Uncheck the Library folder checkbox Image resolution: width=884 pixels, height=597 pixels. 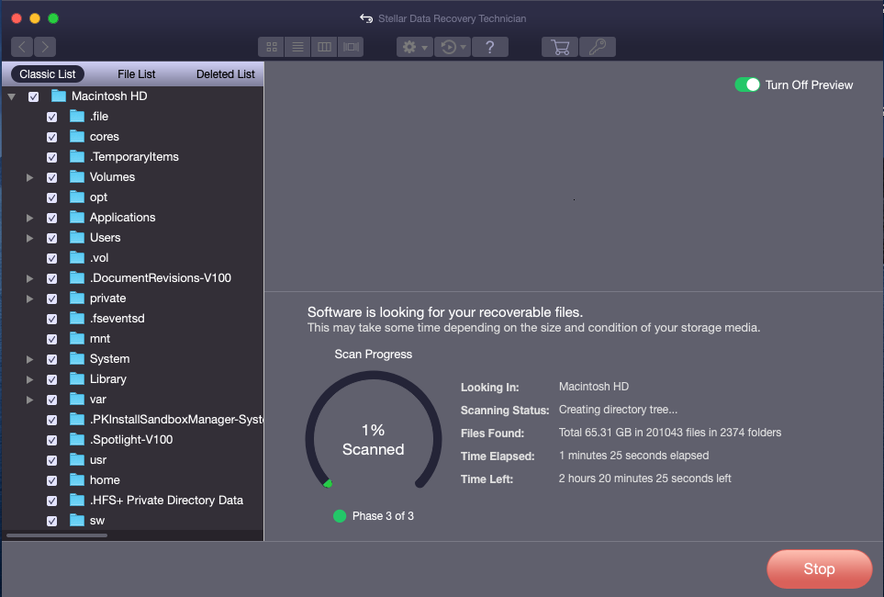tap(52, 379)
